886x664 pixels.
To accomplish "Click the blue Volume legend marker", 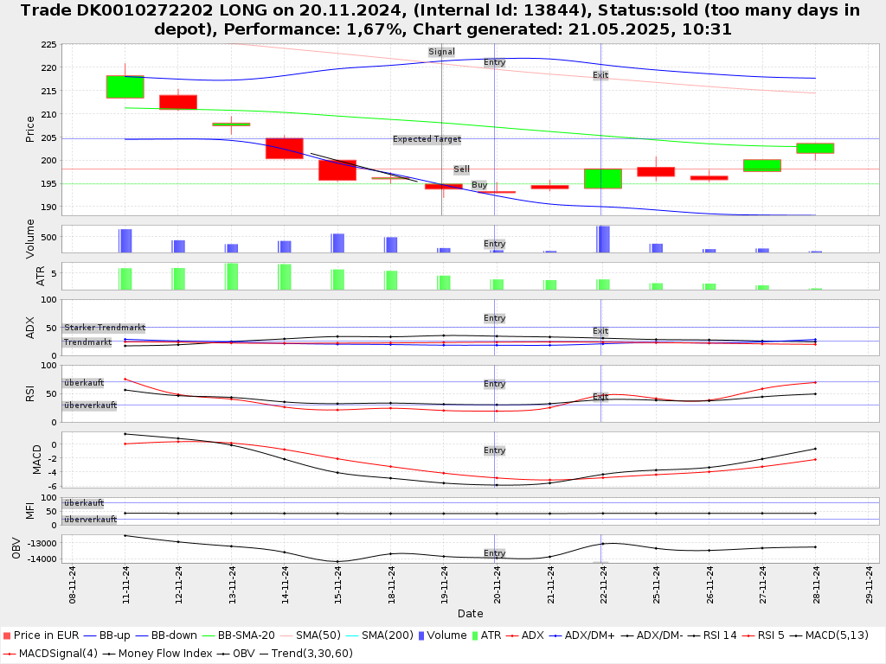I will [x=421, y=635].
